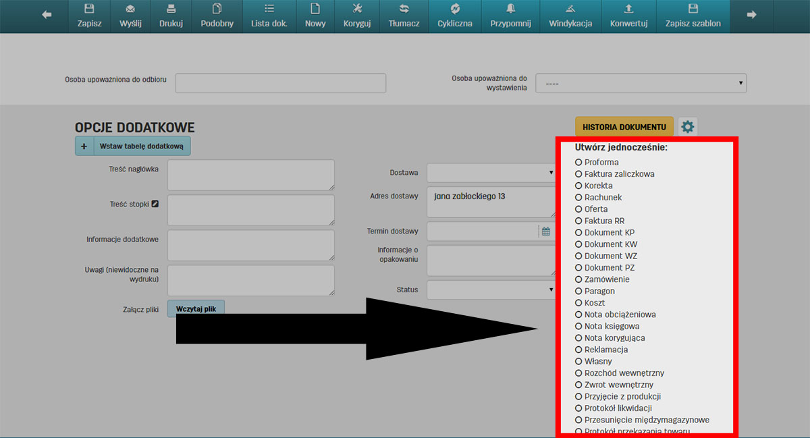
Task: Open settings gear next to Historia dokumentu
Action: click(x=687, y=127)
